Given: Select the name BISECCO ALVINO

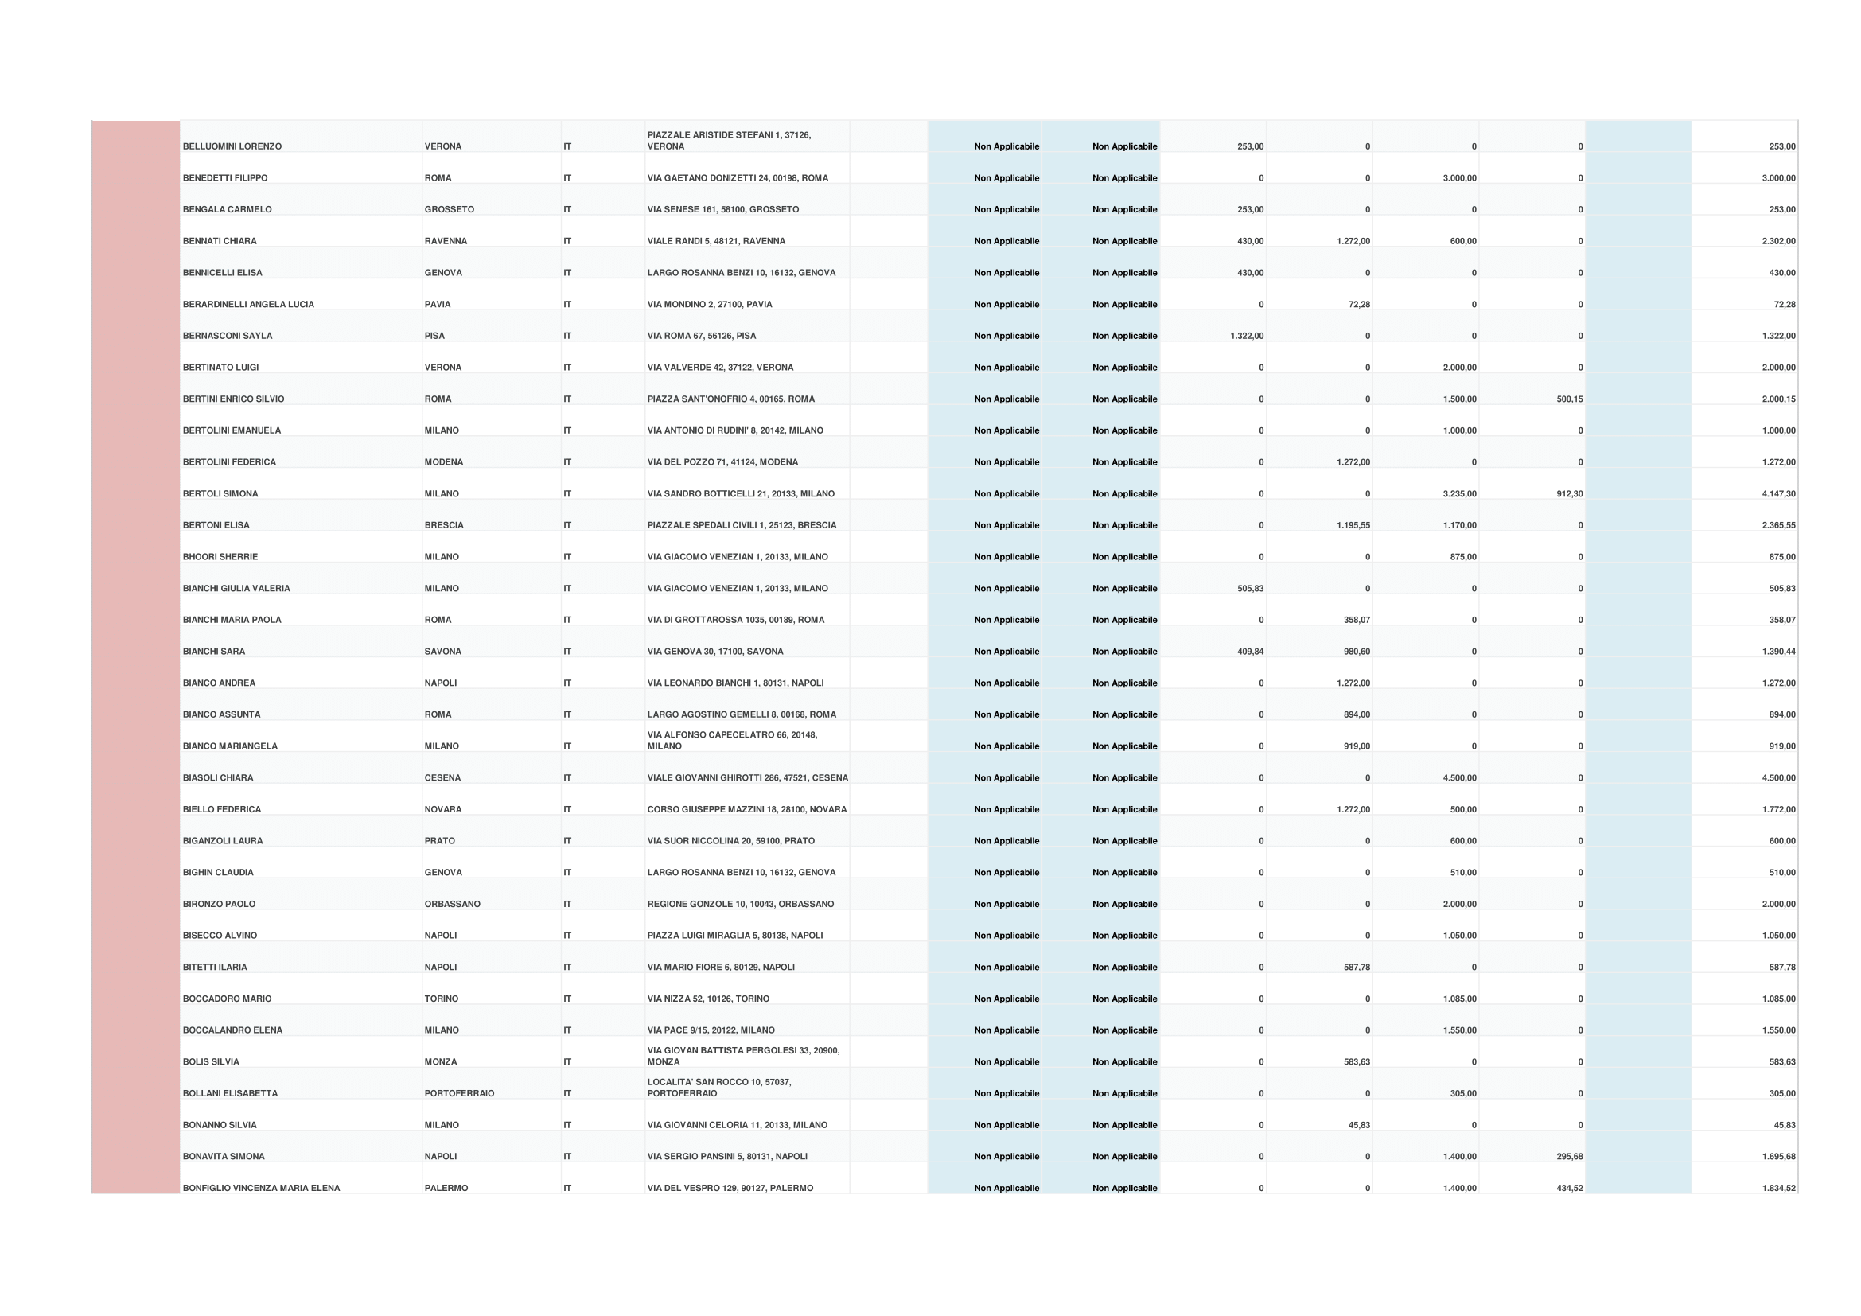Looking at the screenshot, I should tap(220, 936).
